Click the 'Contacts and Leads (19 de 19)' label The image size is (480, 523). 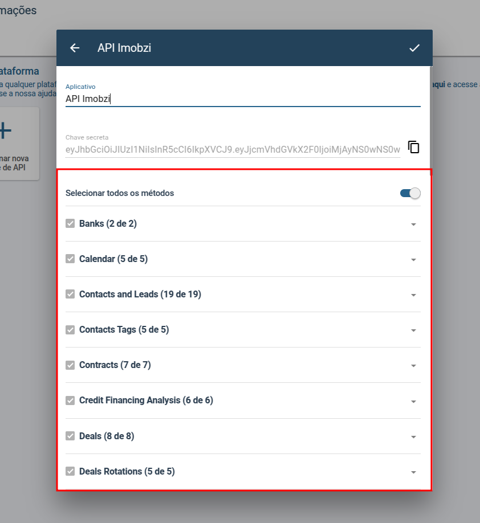coord(140,295)
